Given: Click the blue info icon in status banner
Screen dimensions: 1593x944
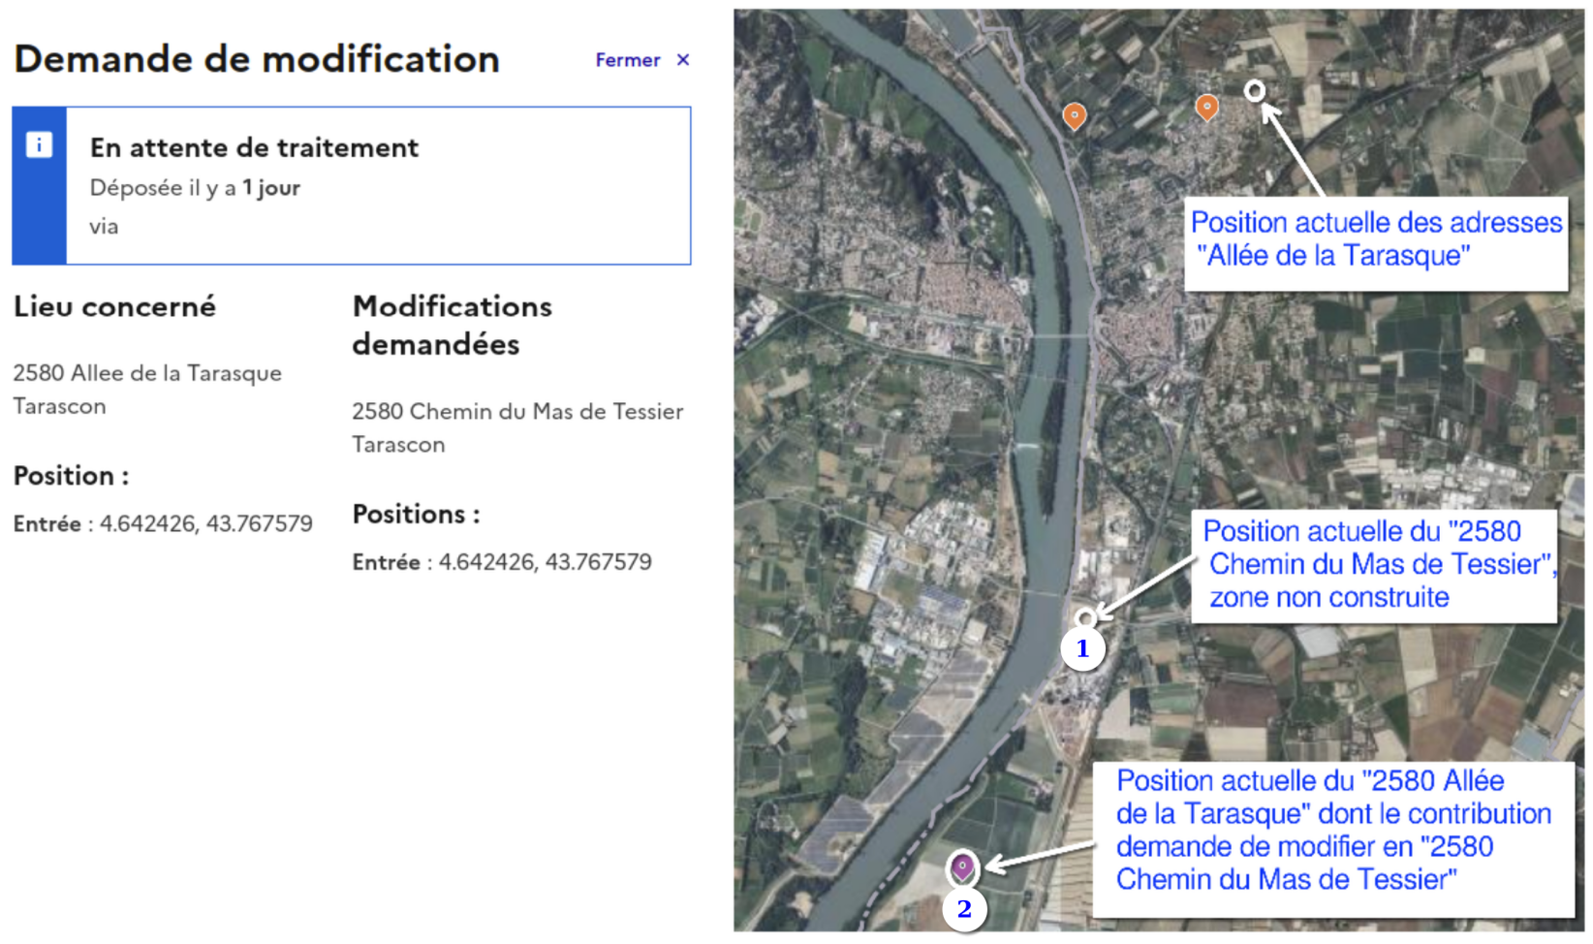Looking at the screenshot, I should pyautogui.click(x=39, y=145).
